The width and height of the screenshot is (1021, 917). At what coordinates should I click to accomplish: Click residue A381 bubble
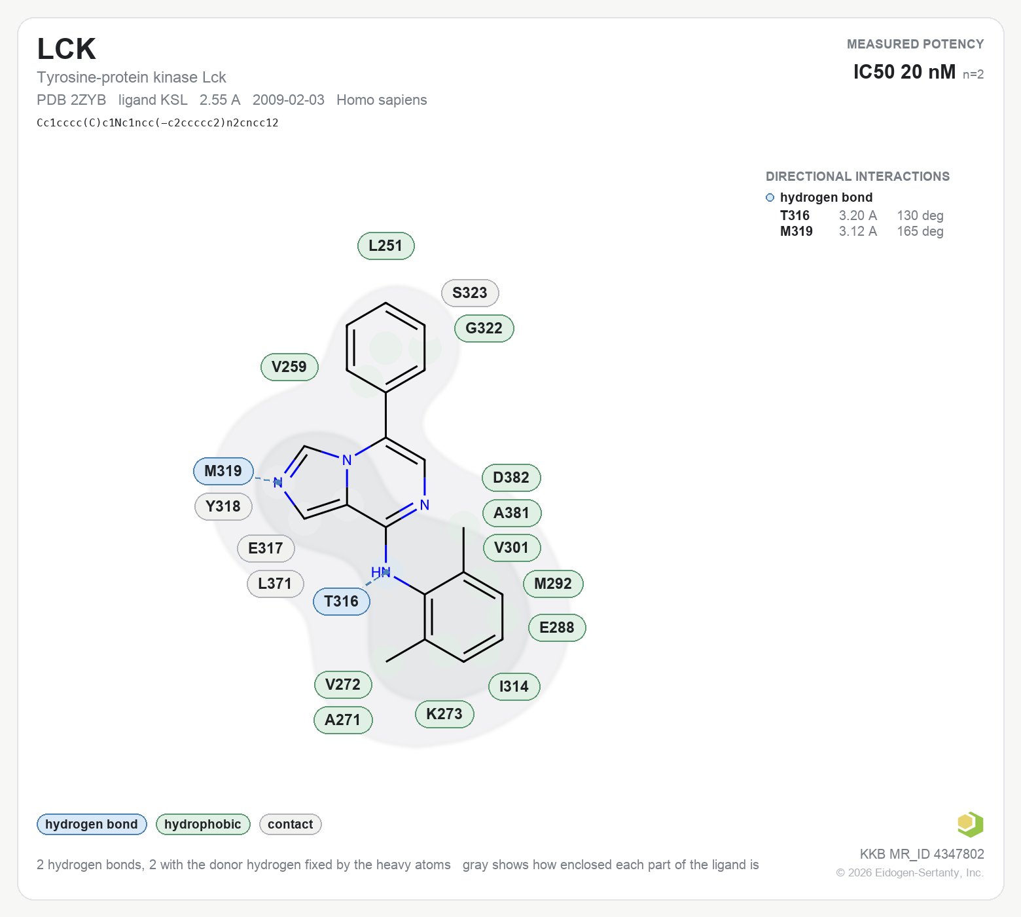tap(512, 513)
